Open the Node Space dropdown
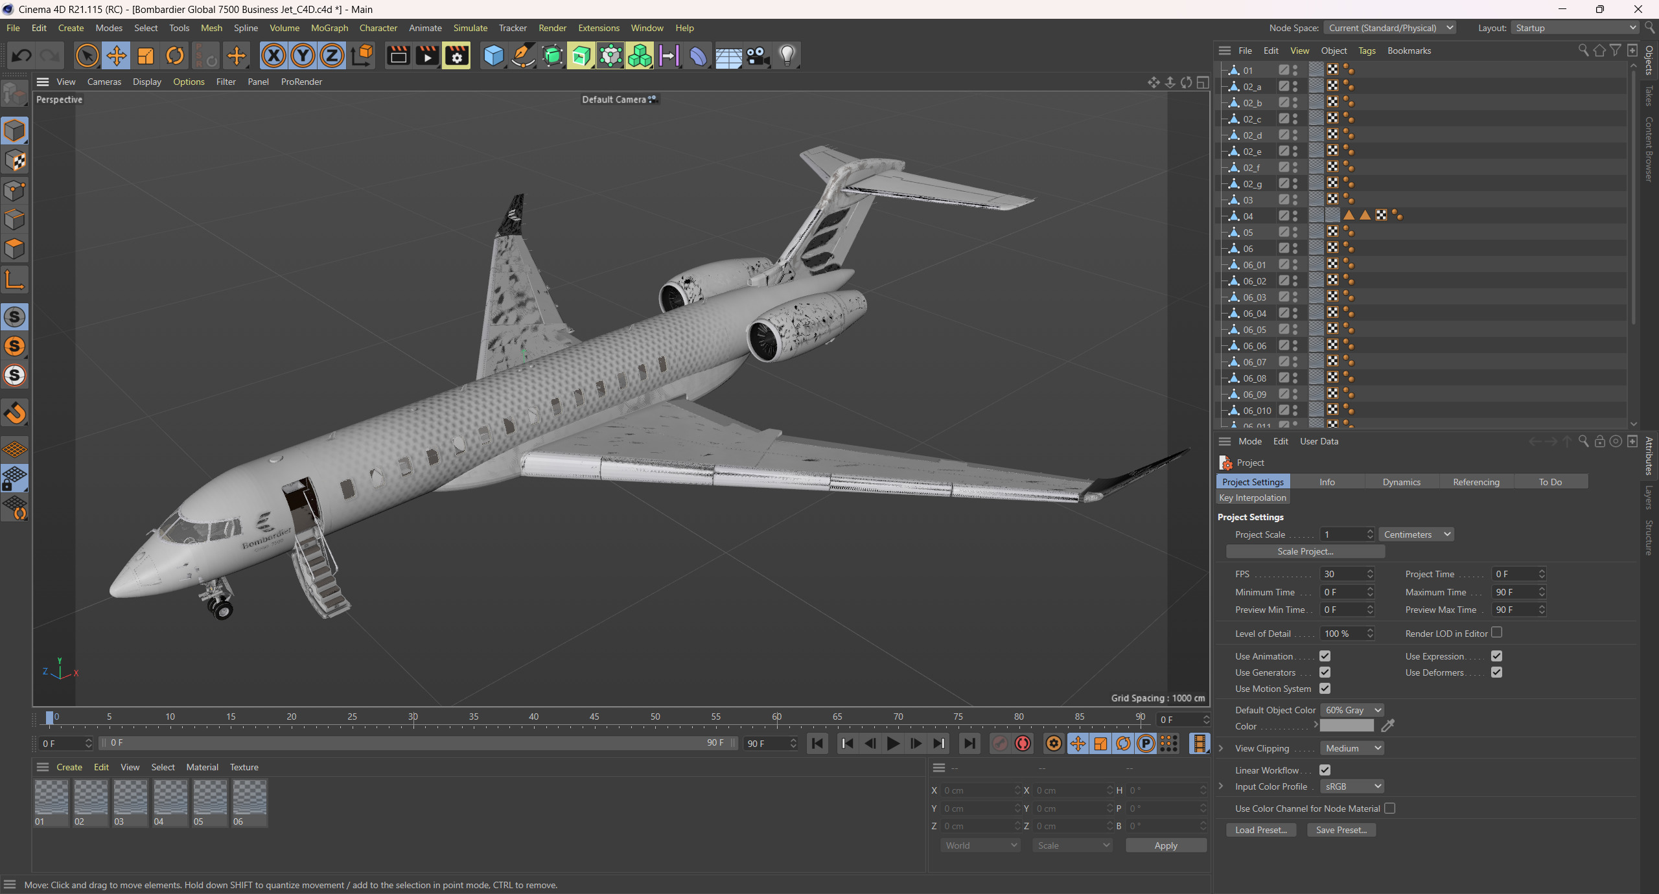The width and height of the screenshot is (1659, 894). coord(1390,28)
